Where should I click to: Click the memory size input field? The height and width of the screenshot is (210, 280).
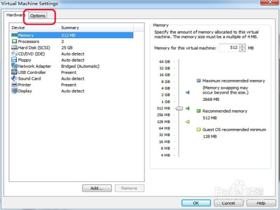tap(229, 48)
